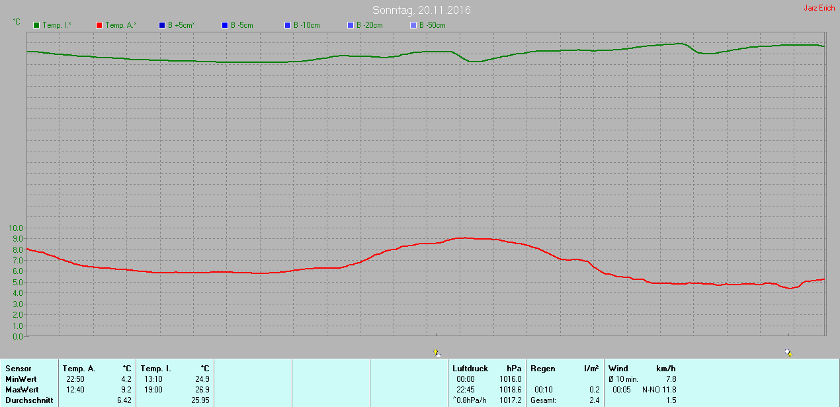This screenshot has width=840, height=407.
Task: Toggle the B -50cm series label
Action: pyautogui.click(x=432, y=25)
